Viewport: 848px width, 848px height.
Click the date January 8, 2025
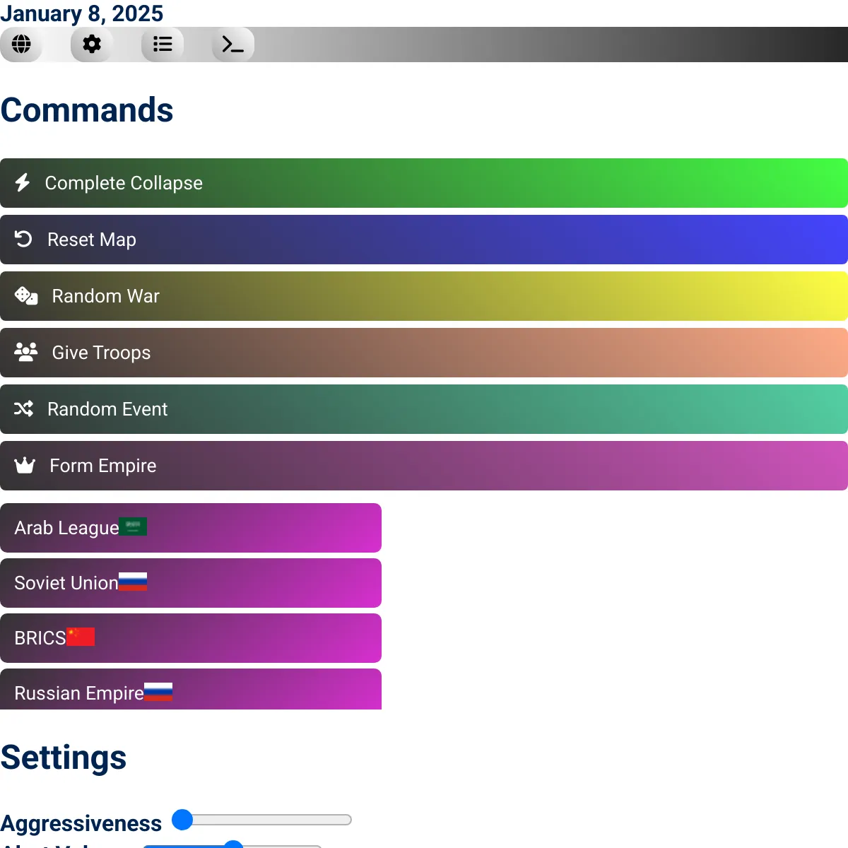[82, 13]
